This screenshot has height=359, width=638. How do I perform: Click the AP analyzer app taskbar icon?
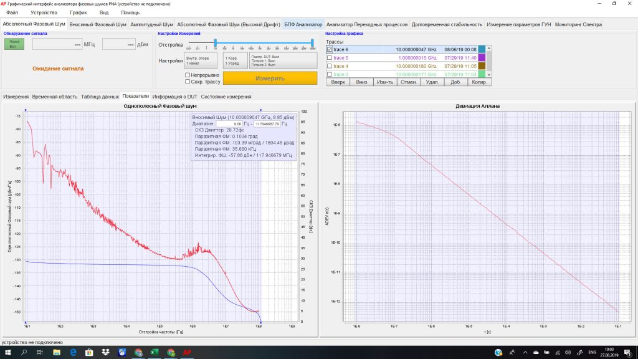(x=186, y=352)
